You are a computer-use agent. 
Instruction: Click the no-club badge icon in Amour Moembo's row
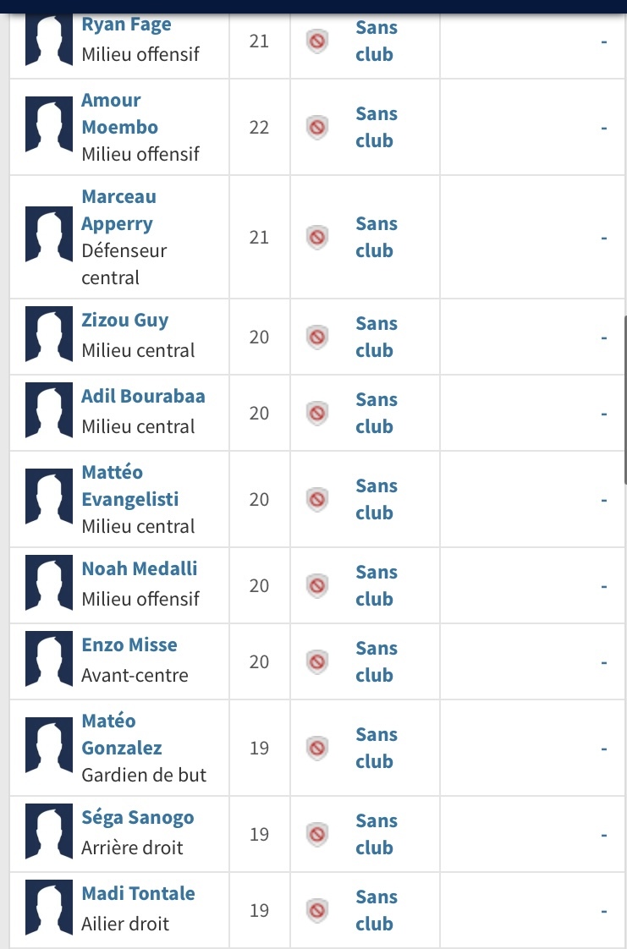click(x=317, y=128)
